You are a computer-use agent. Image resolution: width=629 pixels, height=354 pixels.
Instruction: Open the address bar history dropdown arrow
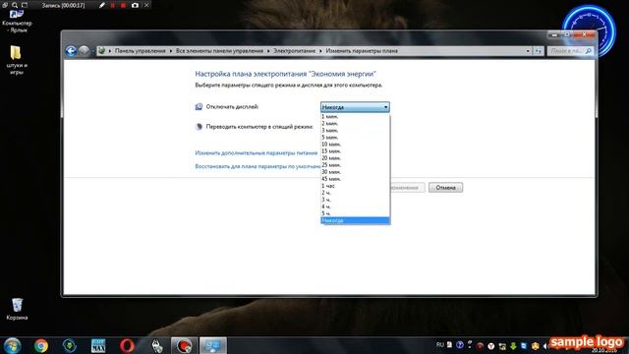coord(528,51)
